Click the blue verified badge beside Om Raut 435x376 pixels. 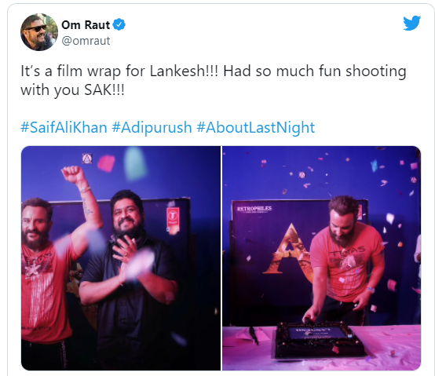[x=119, y=25]
